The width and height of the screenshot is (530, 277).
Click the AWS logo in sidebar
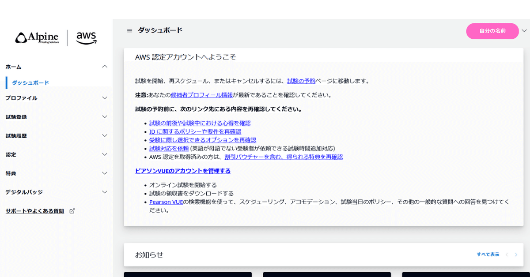(86, 38)
